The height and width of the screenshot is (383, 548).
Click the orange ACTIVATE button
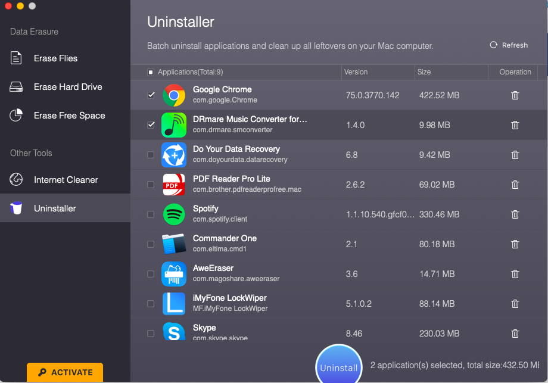pos(65,372)
